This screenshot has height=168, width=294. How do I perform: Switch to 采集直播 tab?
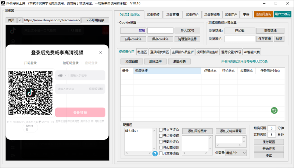[x=172, y=15]
